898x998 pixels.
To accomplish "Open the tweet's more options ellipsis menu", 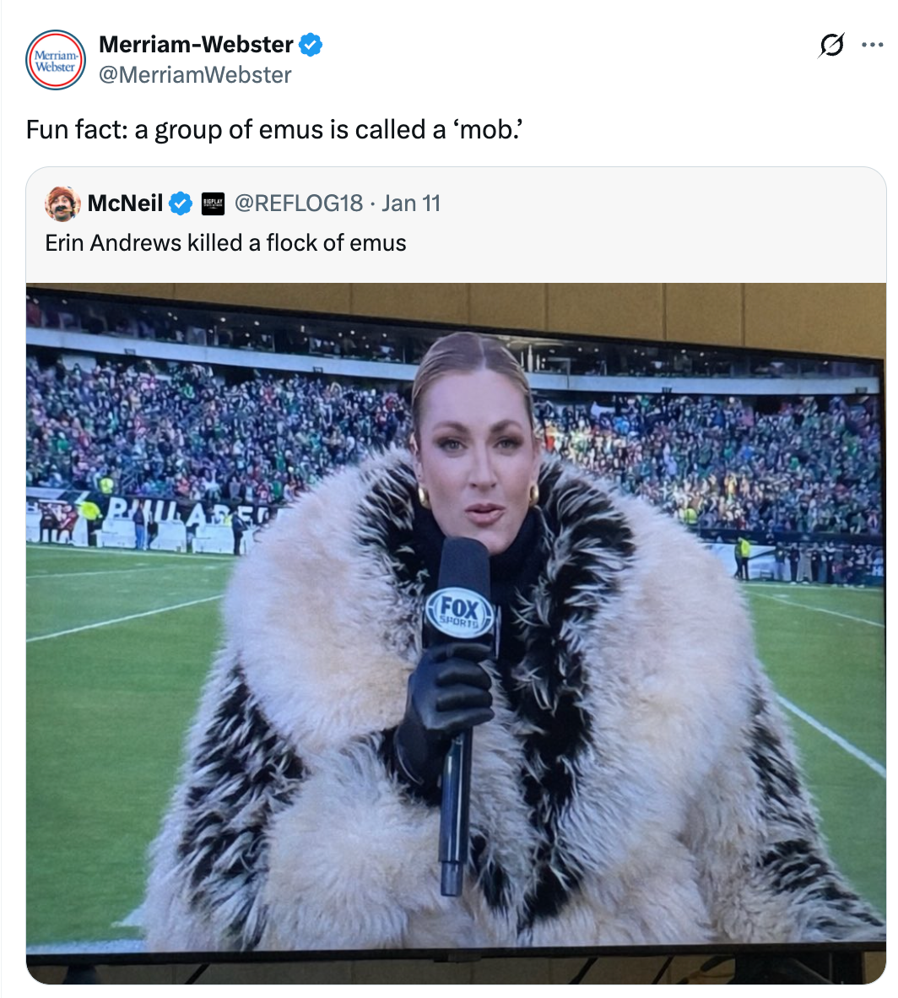I will pyautogui.click(x=872, y=46).
